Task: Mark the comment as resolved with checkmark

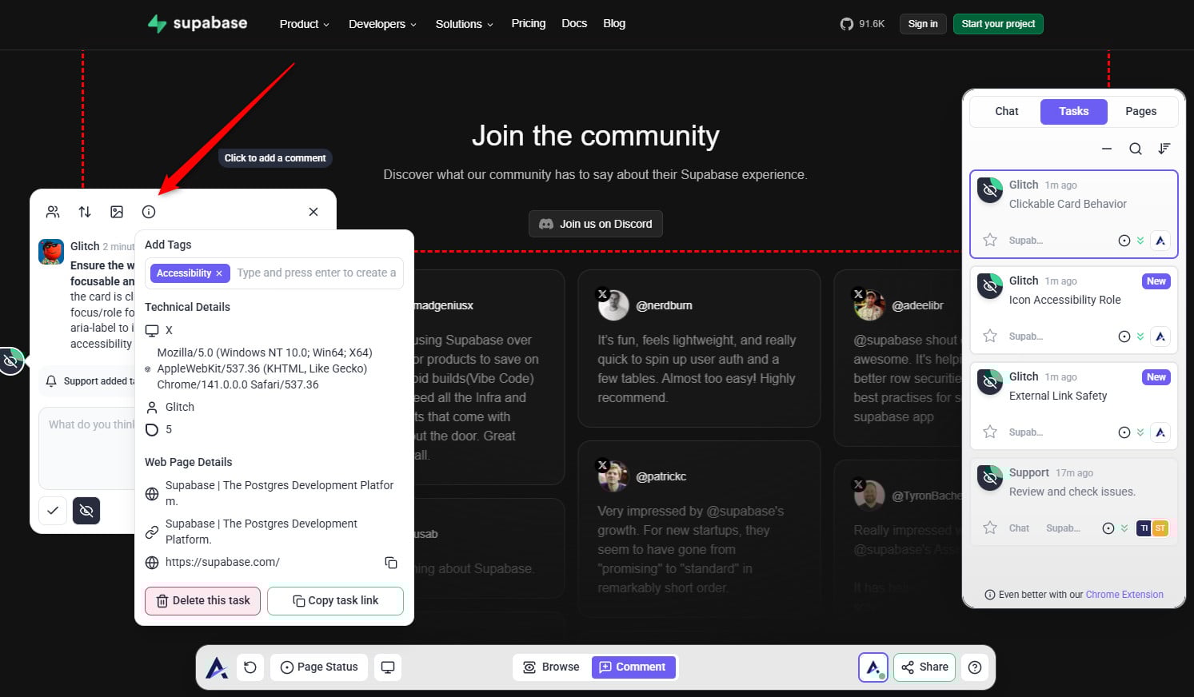Action: point(53,511)
